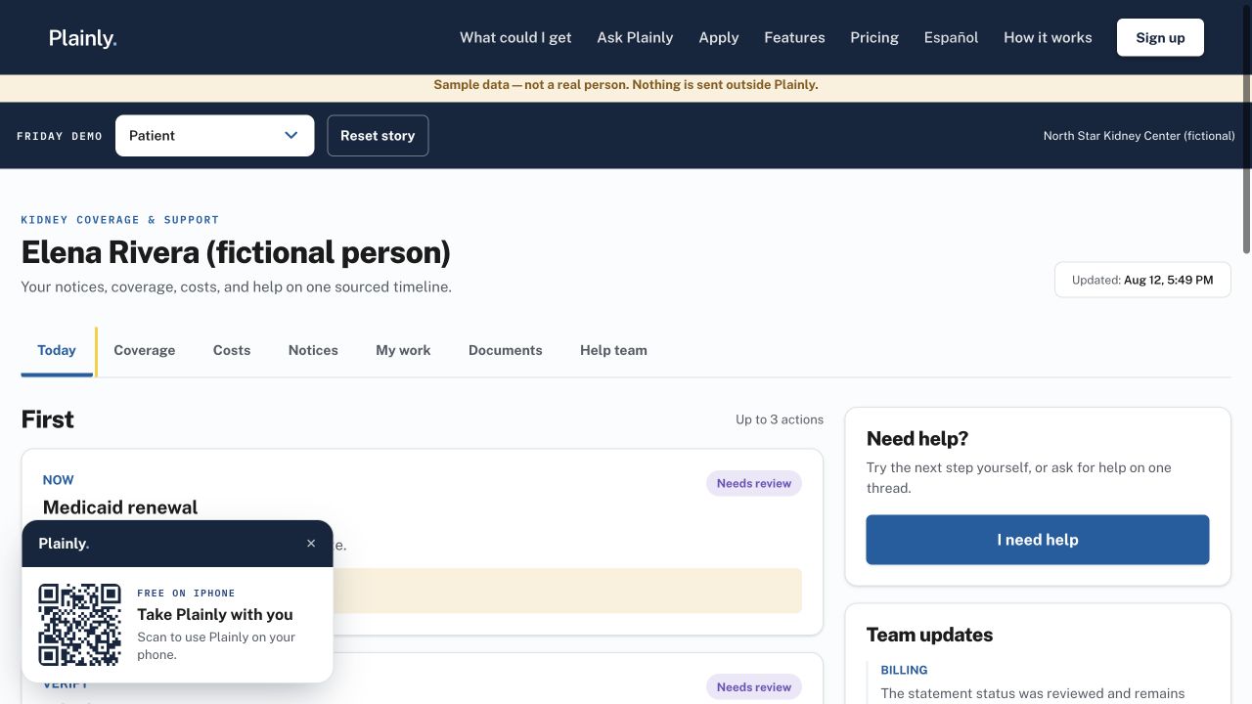Select the Notices tab
Screen dimensions: 1252x704
coord(313,350)
